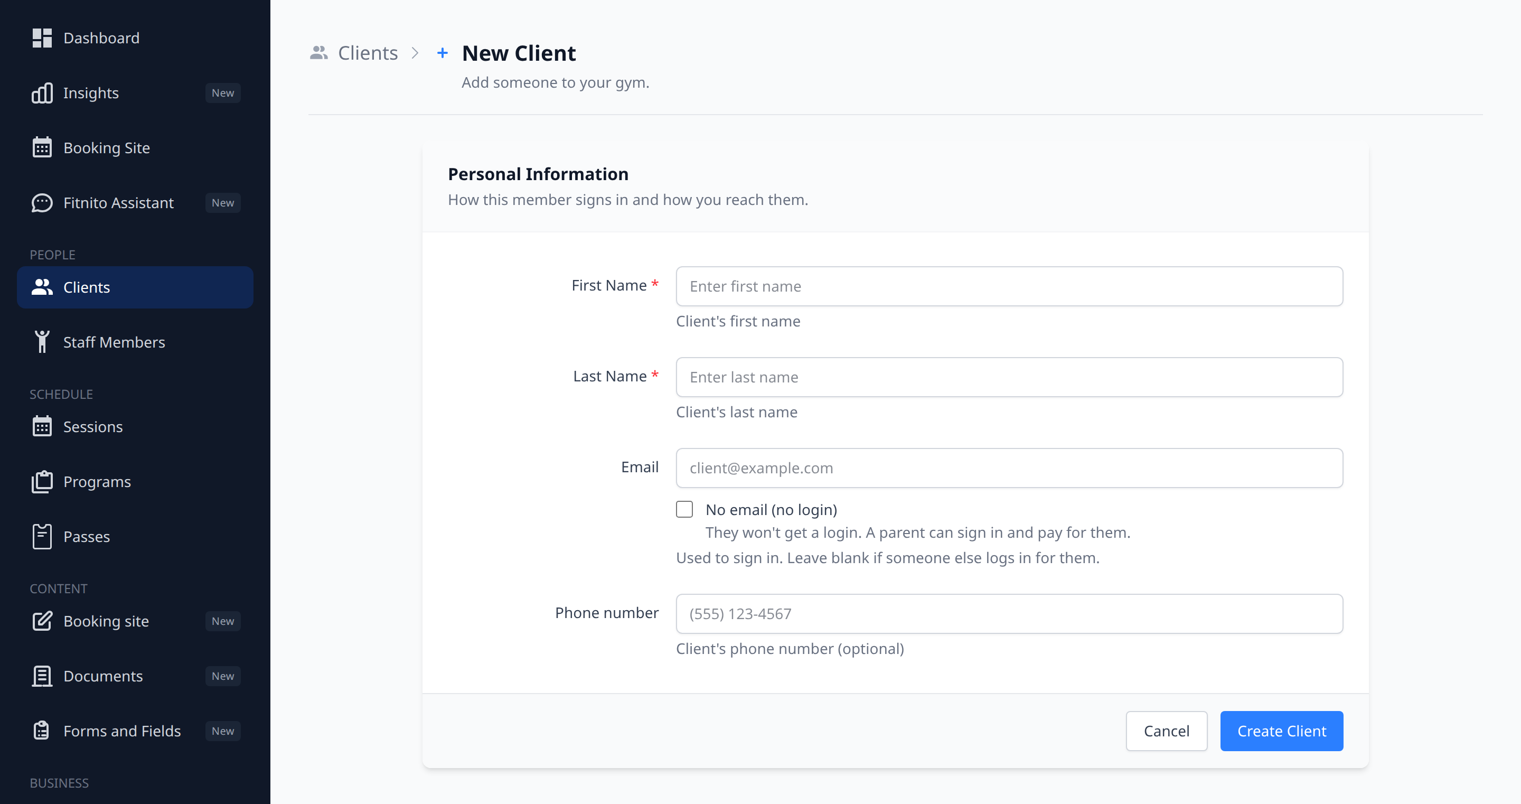The height and width of the screenshot is (804, 1521).
Task: Open the Passes menu item
Action: pos(135,536)
